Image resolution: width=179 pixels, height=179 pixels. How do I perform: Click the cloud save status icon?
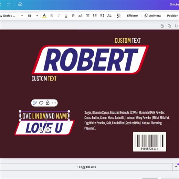click(20, 4)
